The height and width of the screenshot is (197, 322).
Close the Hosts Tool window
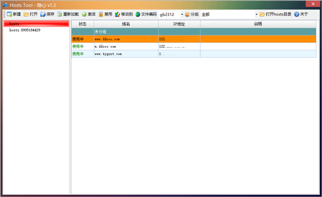coord(313,4)
